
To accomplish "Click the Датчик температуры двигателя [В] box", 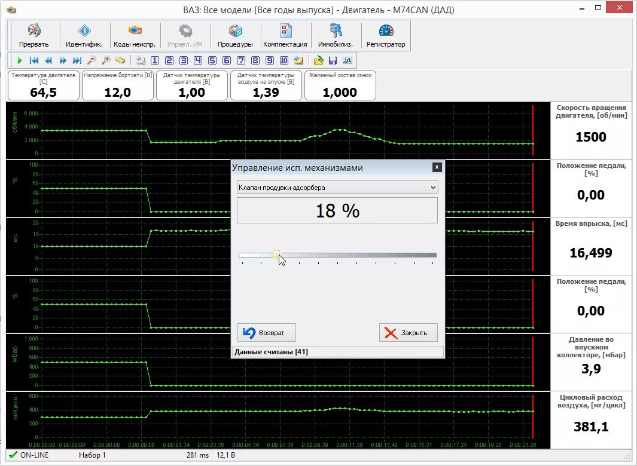I will pyautogui.click(x=192, y=85).
